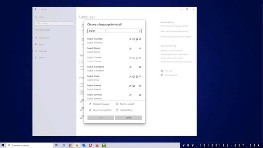Click the handwriting icon for English (India)
This screenshot has width=263, height=148.
point(140,76)
